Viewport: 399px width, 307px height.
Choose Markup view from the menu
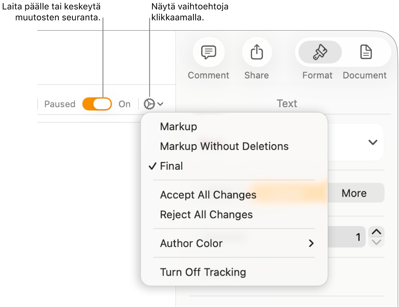179,126
